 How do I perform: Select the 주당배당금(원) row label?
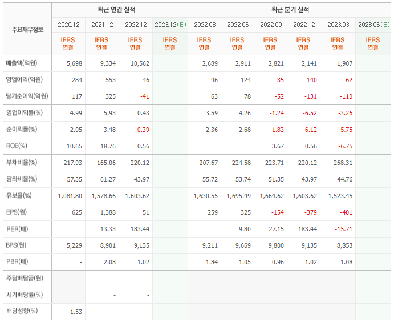25,278
